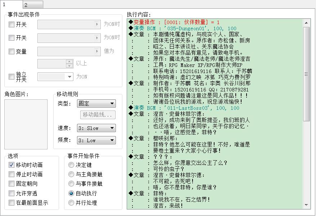Select the 文章 line starting 制作者
Viewport: 316px width, 216px height.
point(215,83)
